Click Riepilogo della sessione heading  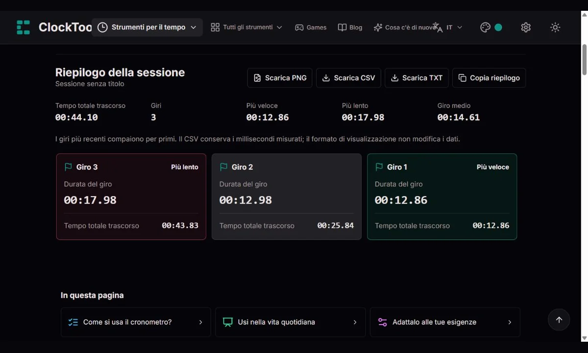(120, 73)
